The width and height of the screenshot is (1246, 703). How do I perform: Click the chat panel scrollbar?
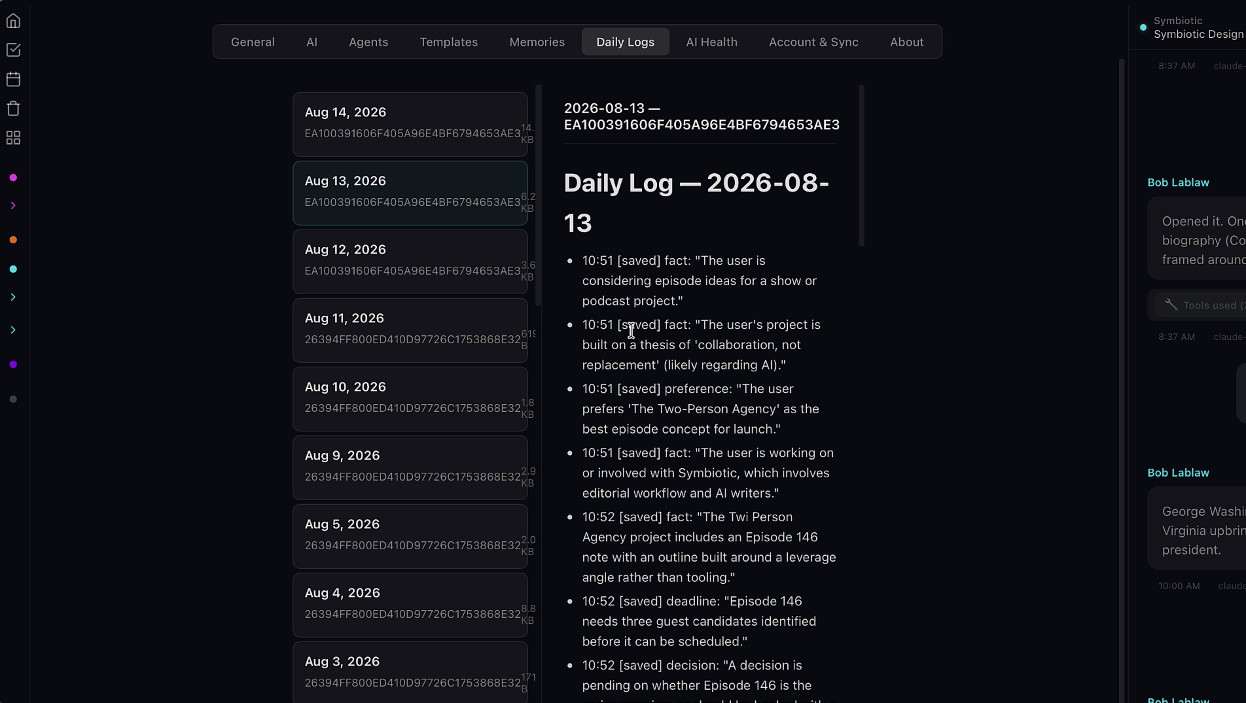(x=1121, y=381)
